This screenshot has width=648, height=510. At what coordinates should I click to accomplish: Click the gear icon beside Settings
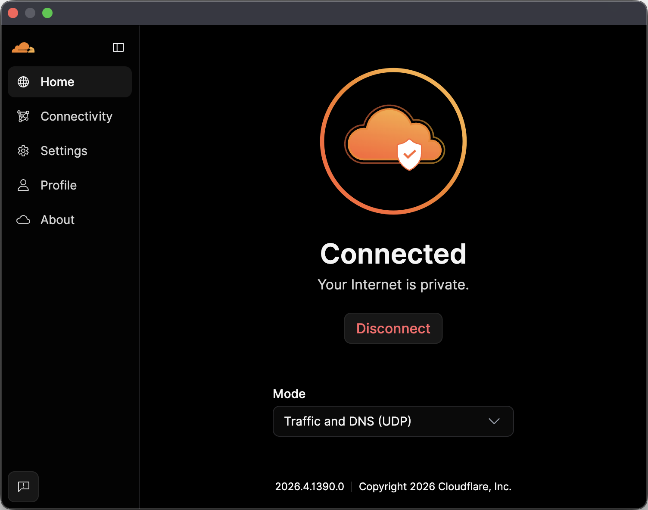click(23, 151)
